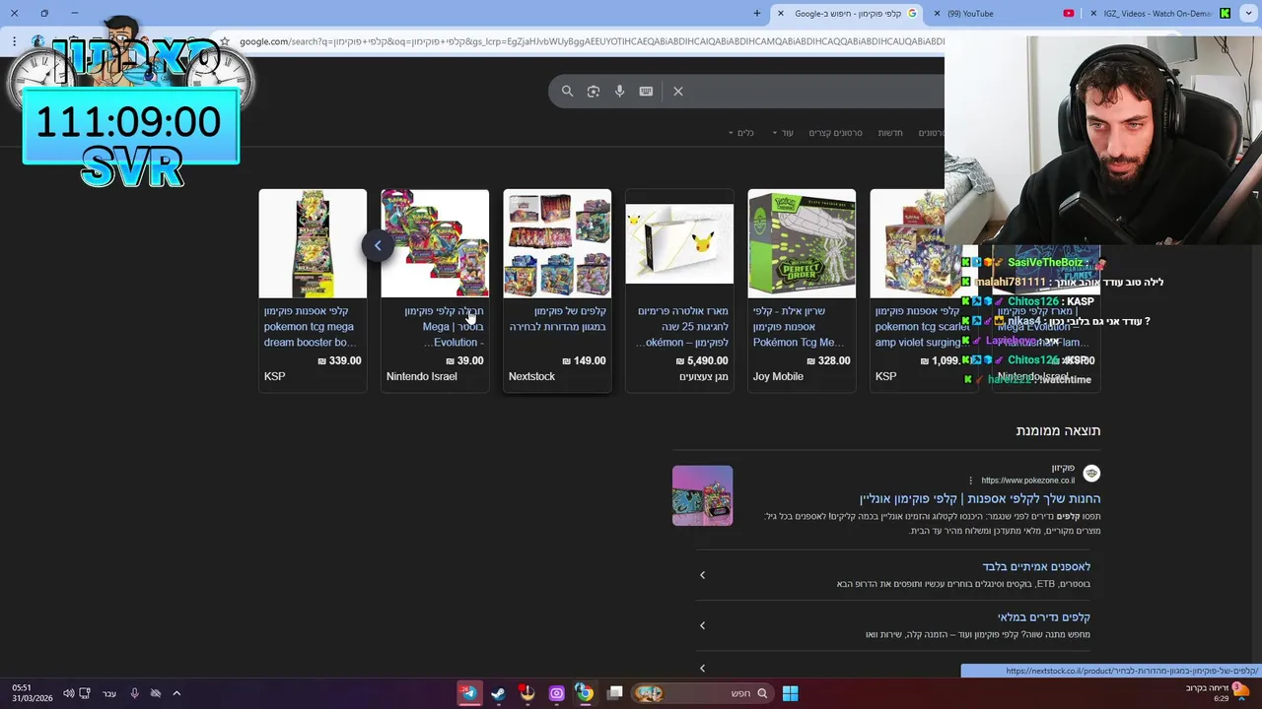Open the weather widget on the taskbar
Screen dimensions: 1262x709
1219,693
